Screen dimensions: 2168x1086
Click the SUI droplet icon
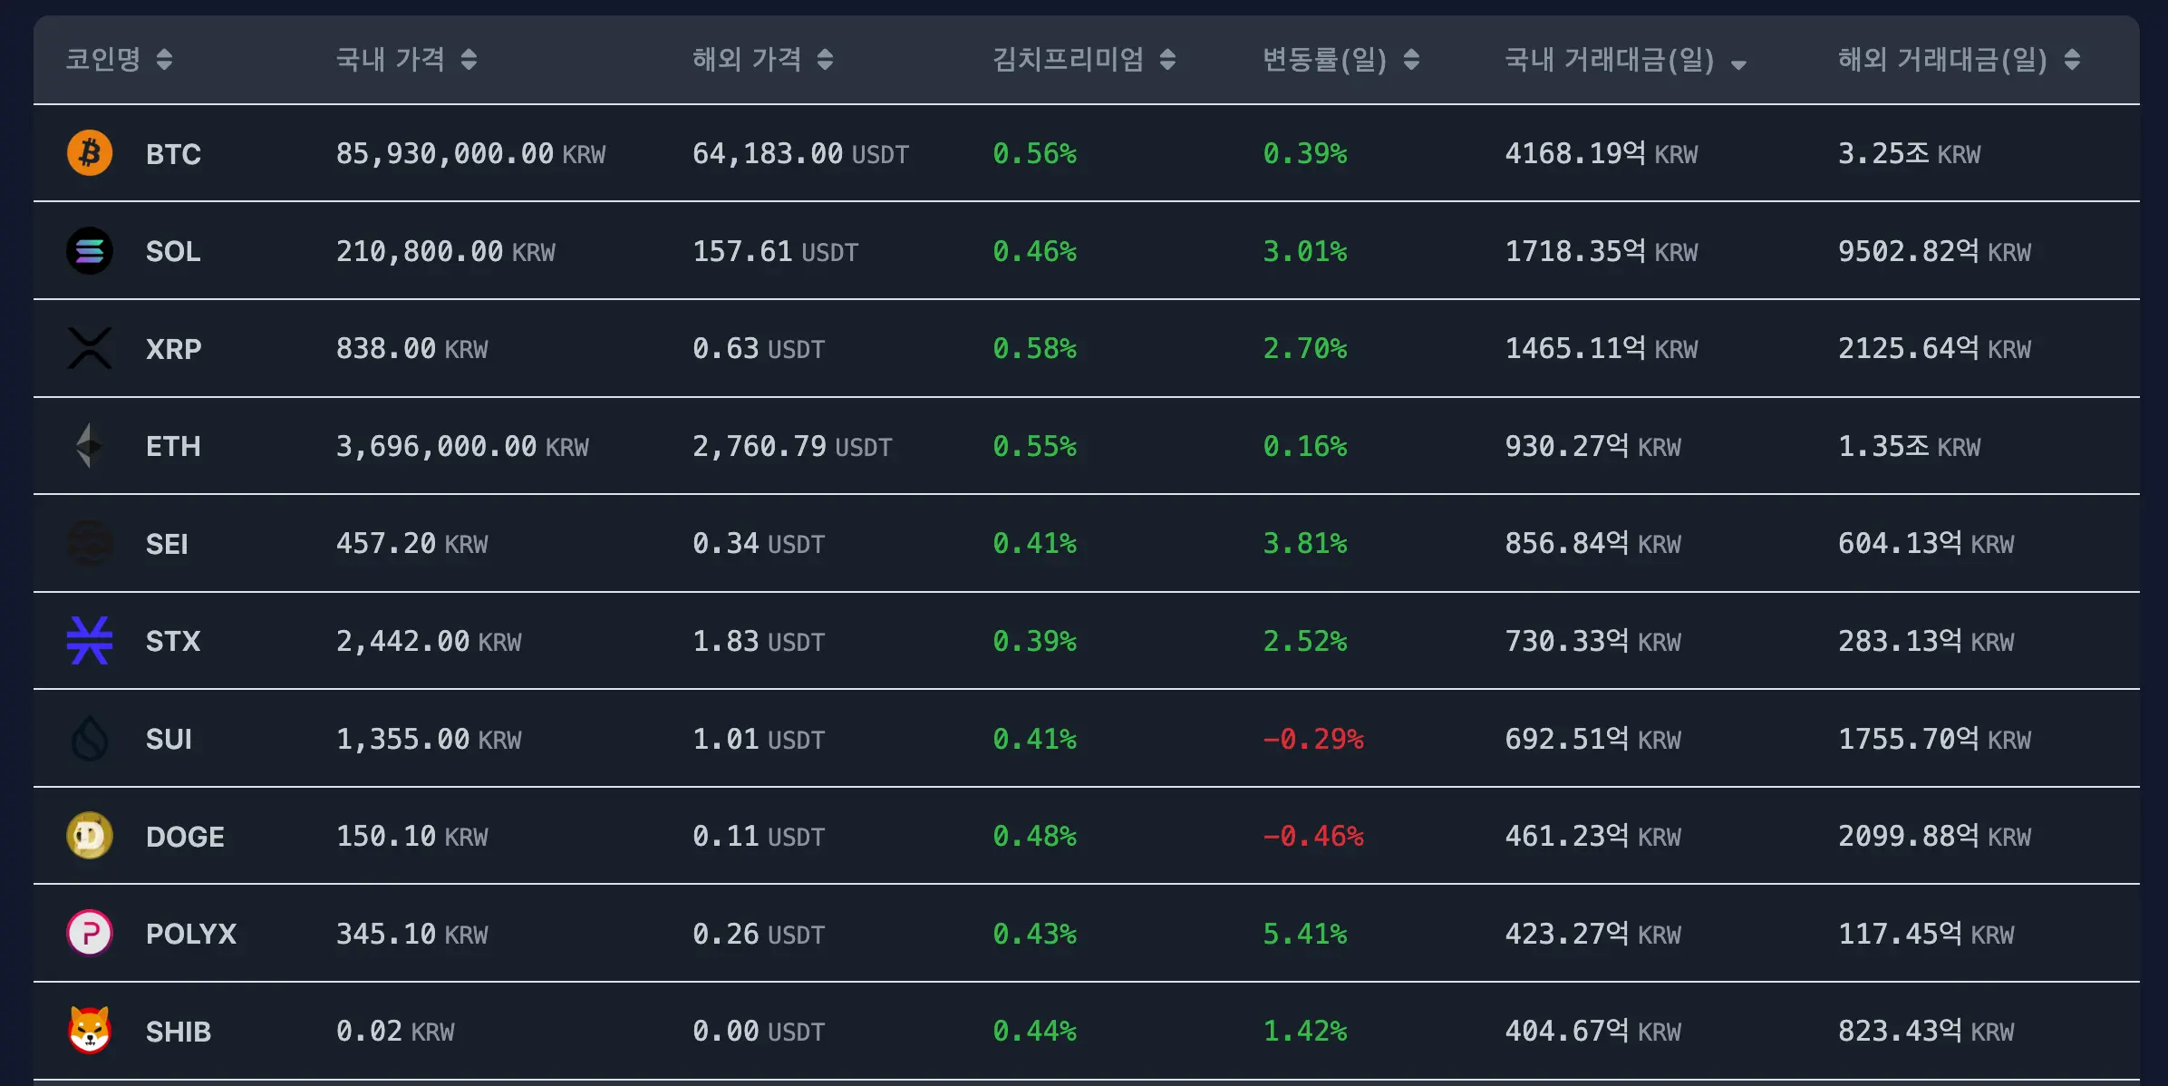[x=90, y=739]
